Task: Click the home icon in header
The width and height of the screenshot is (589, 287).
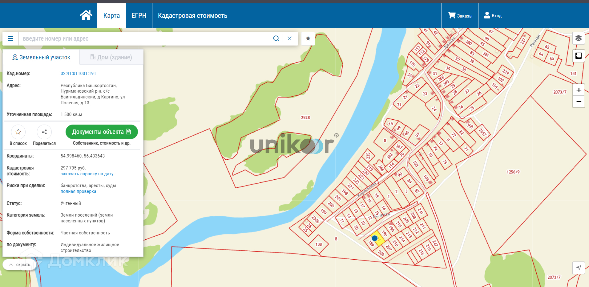Action: click(86, 15)
